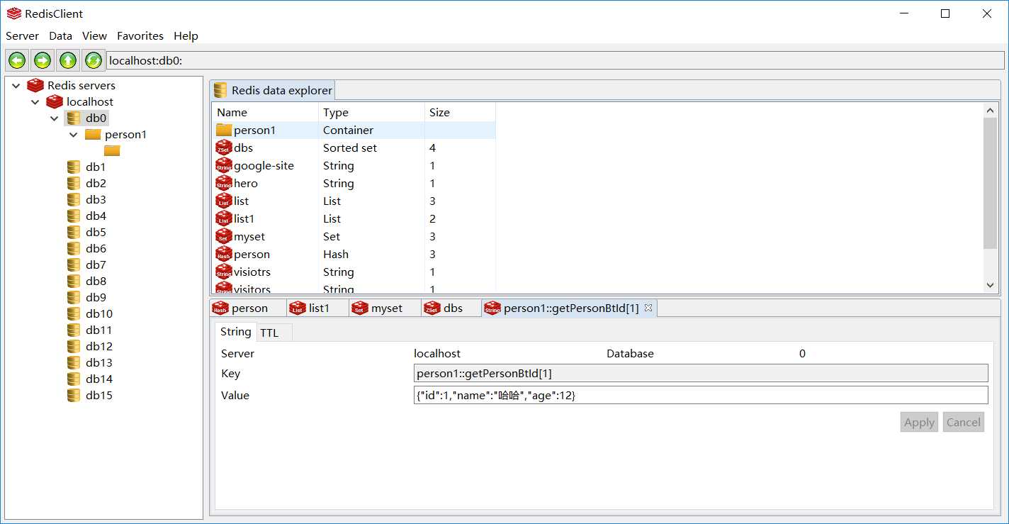Select the myset row name
Screen dimensions: 1009x524
[x=249, y=236]
